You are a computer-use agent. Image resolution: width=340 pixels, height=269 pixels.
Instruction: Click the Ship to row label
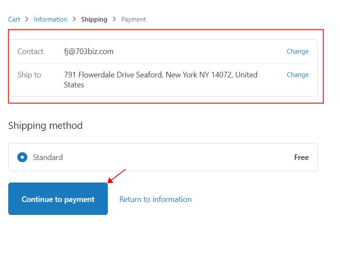[x=29, y=75]
